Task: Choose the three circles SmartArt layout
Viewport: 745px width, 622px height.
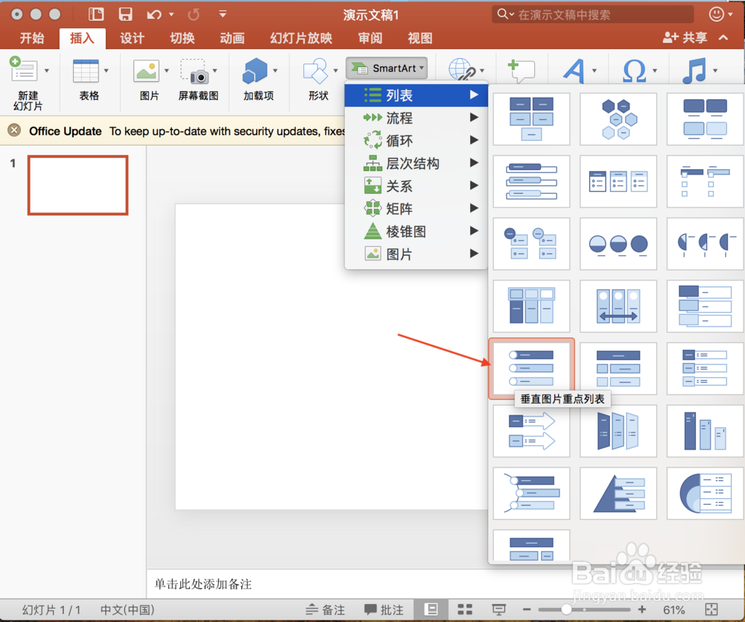Action: pyautogui.click(x=618, y=243)
